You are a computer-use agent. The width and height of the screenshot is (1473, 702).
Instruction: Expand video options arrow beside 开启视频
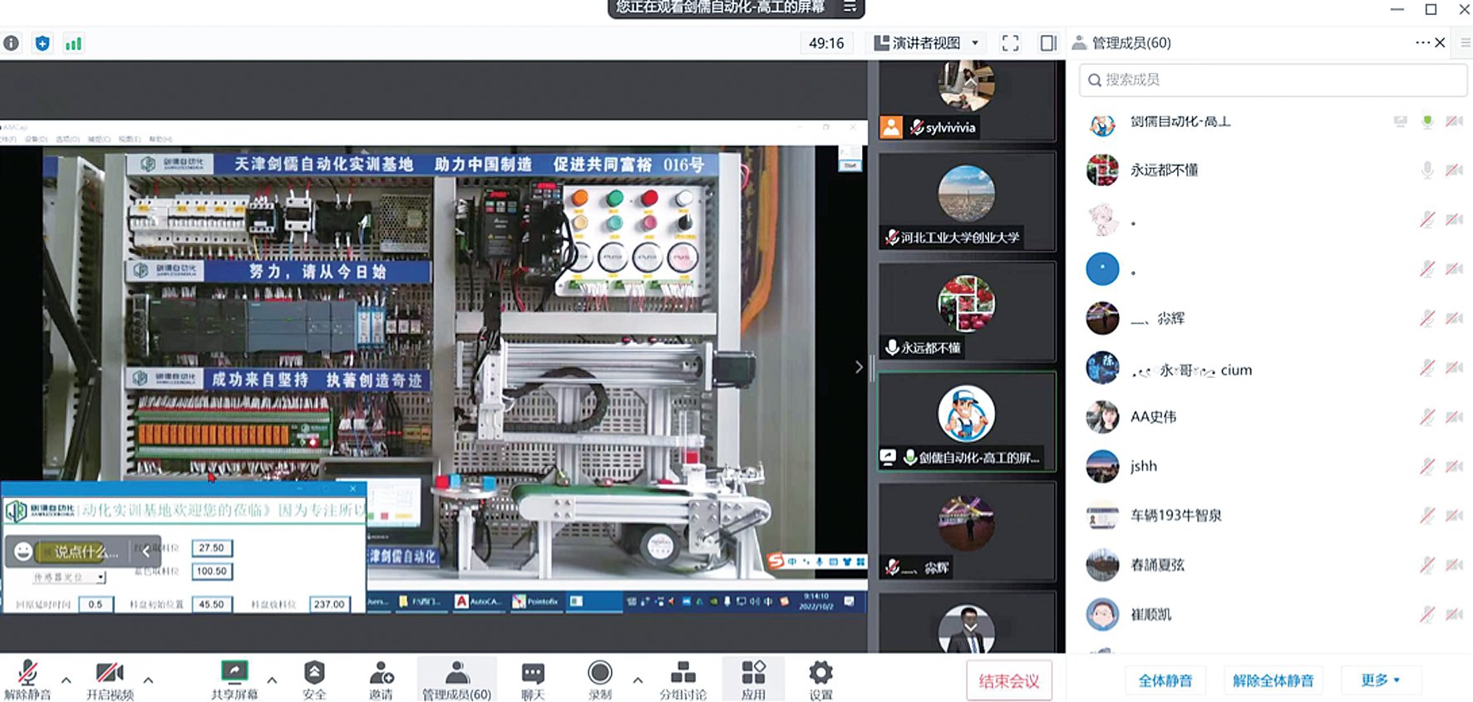(x=148, y=680)
